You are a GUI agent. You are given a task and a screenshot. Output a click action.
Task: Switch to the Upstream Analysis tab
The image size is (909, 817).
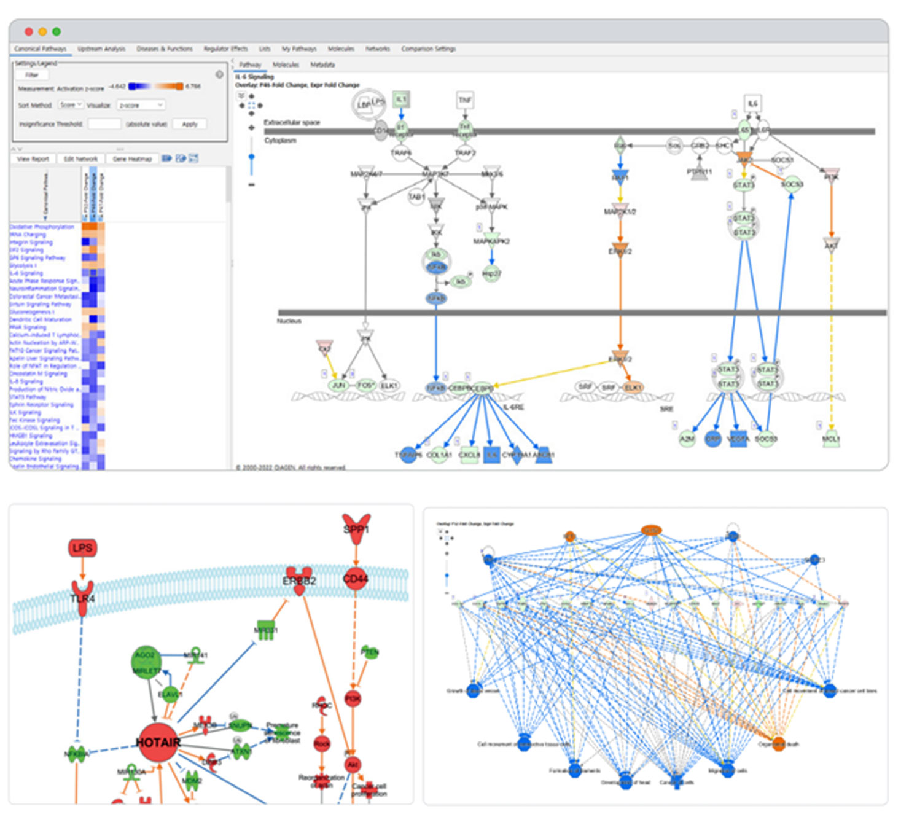pos(101,49)
